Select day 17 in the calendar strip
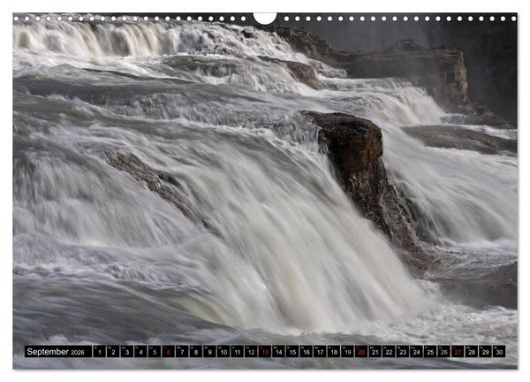Image resolution: width=530 pixels, height=382 pixels. point(320,352)
